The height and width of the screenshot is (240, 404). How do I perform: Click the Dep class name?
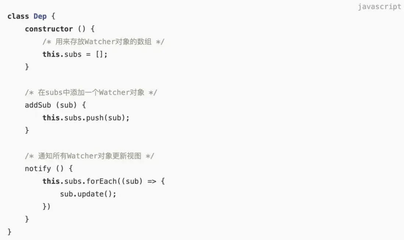pyautogui.click(x=40, y=17)
